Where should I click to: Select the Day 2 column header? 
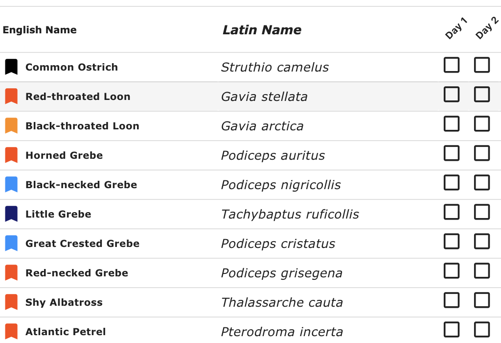(x=487, y=28)
